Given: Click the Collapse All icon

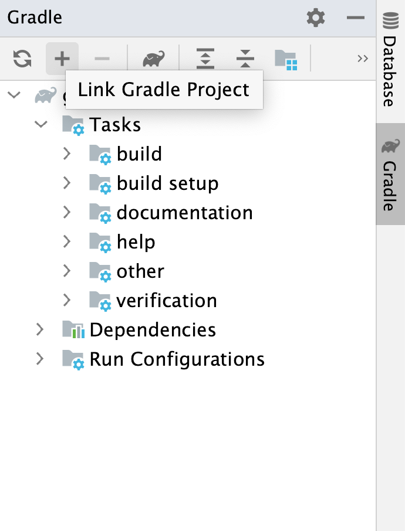Looking at the screenshot, I should tap(245, 58).
